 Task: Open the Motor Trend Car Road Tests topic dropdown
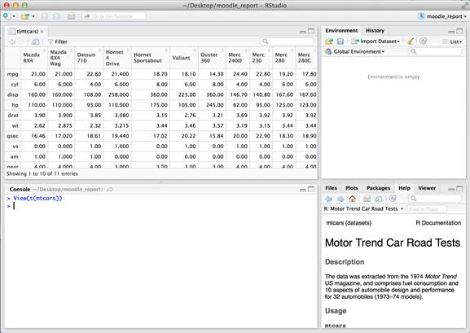click(x=364, y=208)
